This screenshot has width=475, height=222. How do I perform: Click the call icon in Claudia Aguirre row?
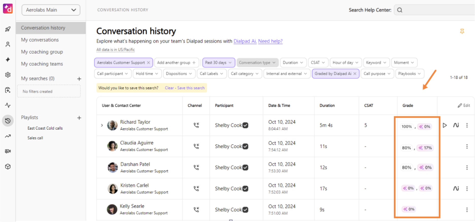(196, 146)
